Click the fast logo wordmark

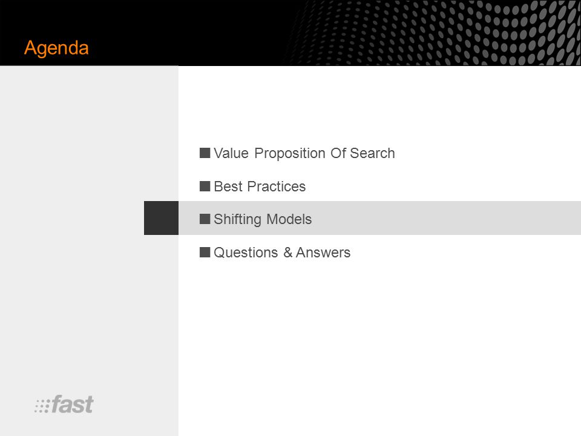(72, 404)
